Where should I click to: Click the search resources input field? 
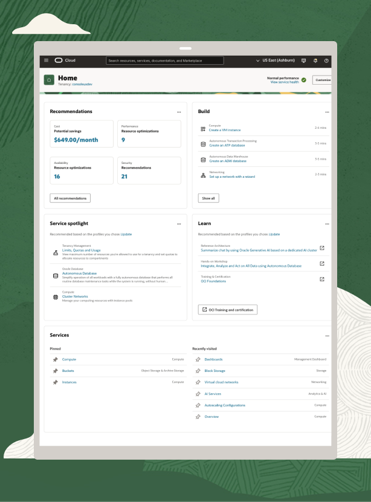tap(165, 60)
